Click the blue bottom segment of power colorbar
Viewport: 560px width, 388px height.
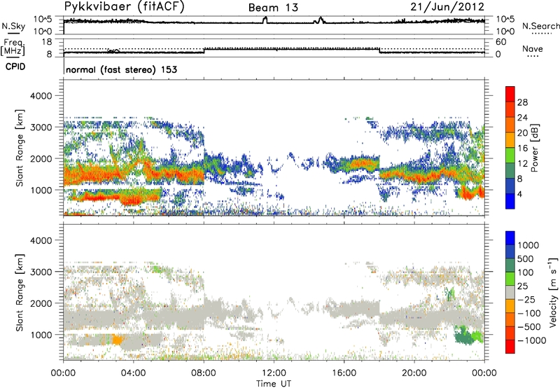[x=510, y=201]
